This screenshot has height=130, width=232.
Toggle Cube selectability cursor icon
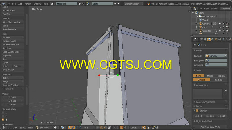tap(224, 27)
